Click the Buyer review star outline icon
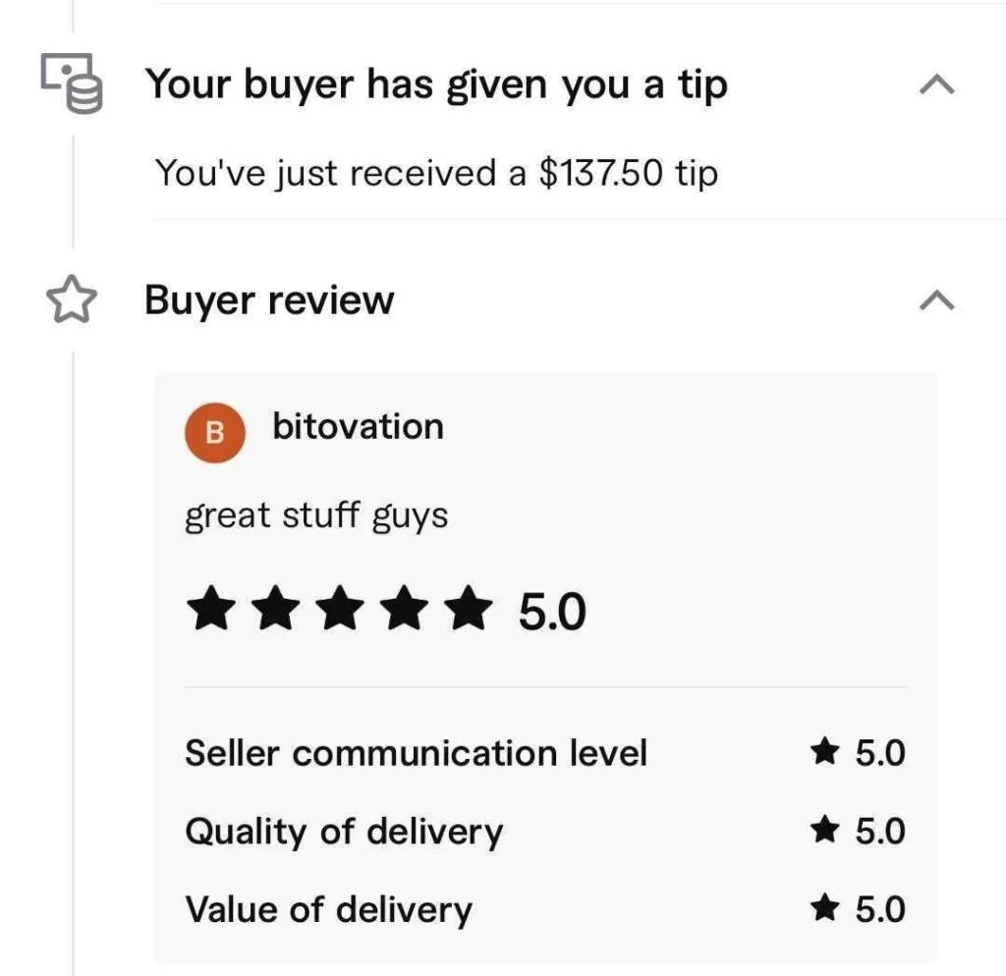1006x976 pixels. tap(72, 301)
